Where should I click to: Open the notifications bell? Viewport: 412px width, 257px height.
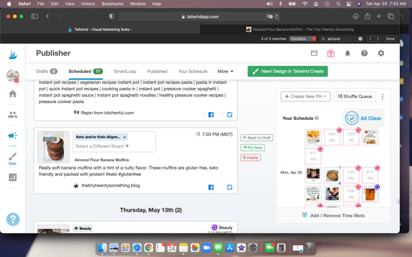pyautogui.click(x=347, y=54)
